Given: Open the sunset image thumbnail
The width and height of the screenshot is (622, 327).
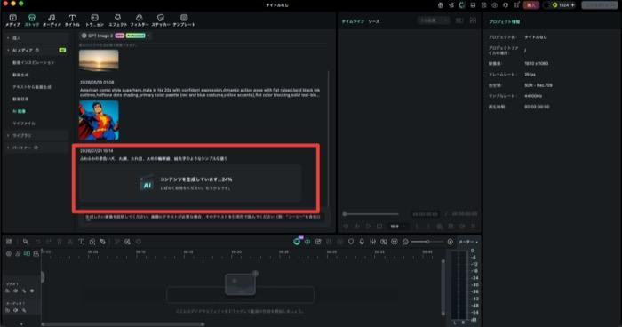Looking at the screenshot, I should [x=99, y=60].
